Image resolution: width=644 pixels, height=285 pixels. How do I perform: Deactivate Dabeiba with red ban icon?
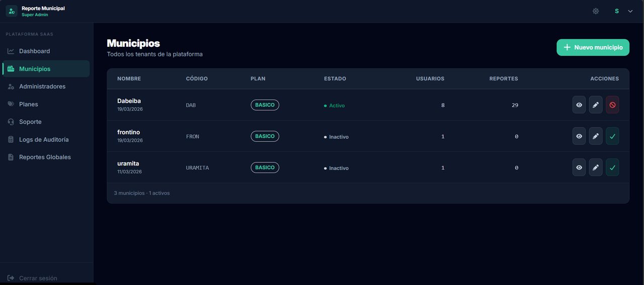(612, 105)
